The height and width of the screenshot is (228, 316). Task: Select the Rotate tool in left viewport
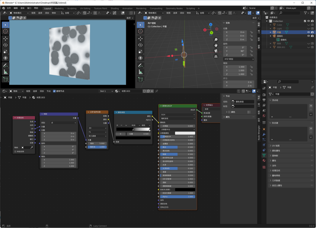(5, 45)
